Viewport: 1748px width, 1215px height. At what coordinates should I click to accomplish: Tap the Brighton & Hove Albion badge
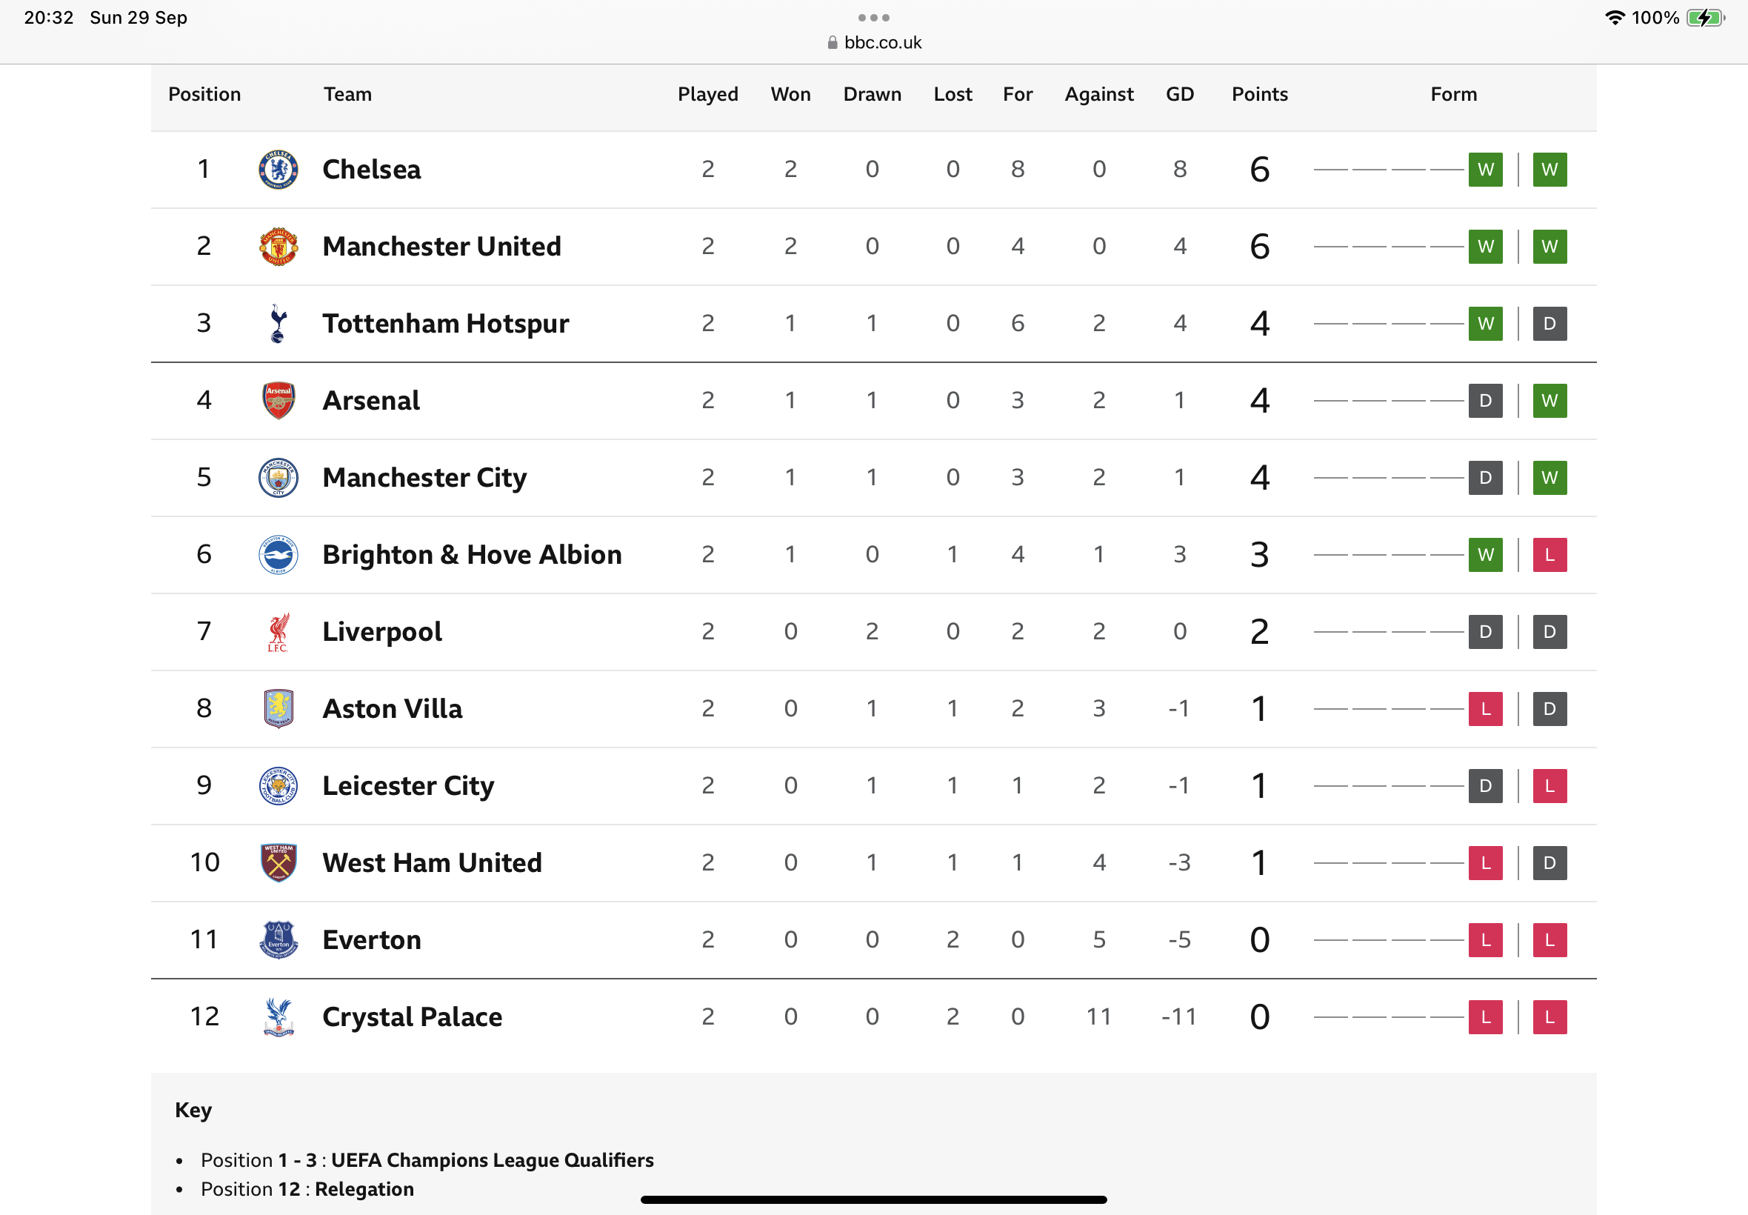click(278, 554)
